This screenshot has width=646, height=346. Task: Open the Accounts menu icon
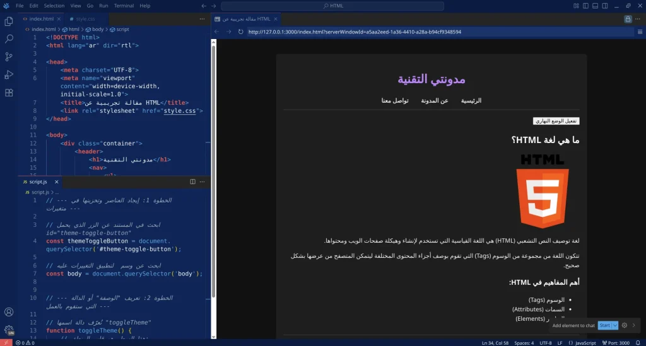[9, 312]
